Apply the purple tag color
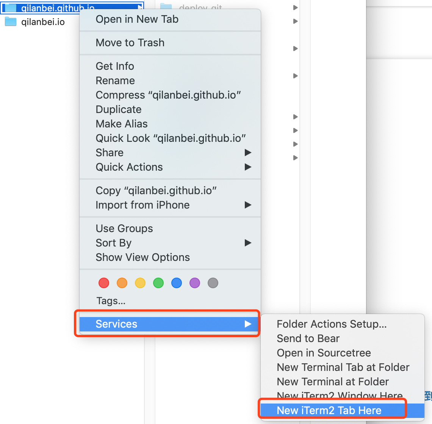This screenshot has height=424, width=432. pos(195,283)
